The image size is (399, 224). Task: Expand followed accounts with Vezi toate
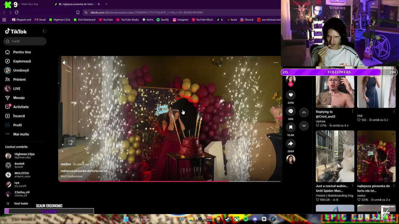(17, 203)
